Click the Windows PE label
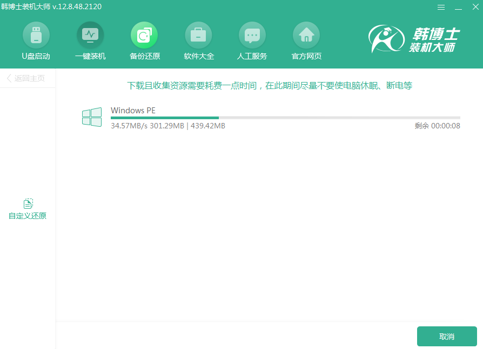This screenshot has height=349, width=483. 133,110
